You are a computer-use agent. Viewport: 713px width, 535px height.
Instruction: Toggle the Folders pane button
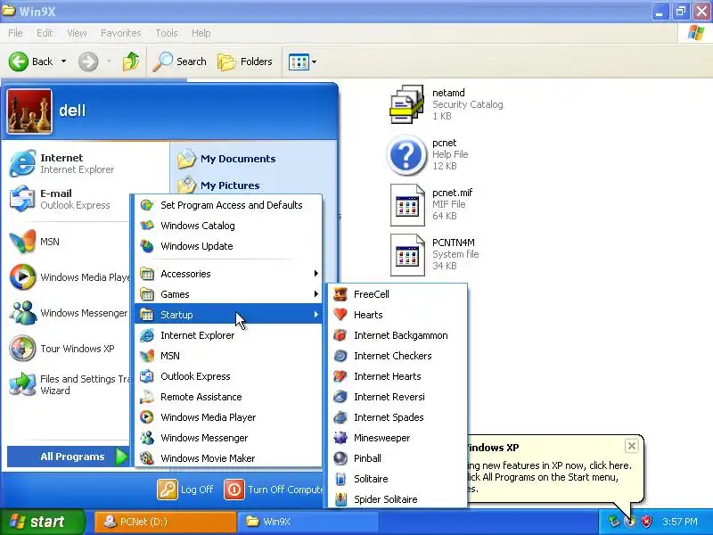pyautogui.click(x=245, y=62)
